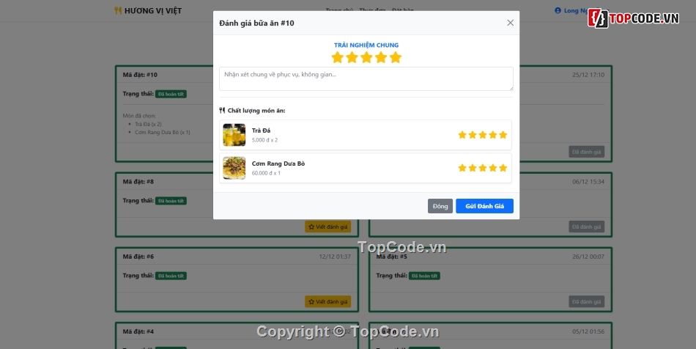Screen dimensions: 696x349
Task: Submit the review with Gửi Đánh Giá
Action: (485, 206)
